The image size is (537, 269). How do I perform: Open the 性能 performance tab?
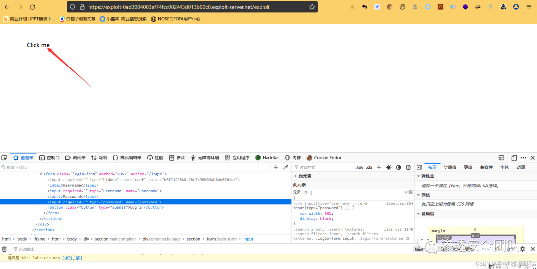tap(155, 158)
